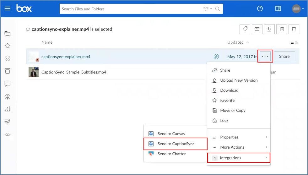Select Send to CaptionSync
The width and height of the screenshot is (308, 175).
click(x=176, y=144)
